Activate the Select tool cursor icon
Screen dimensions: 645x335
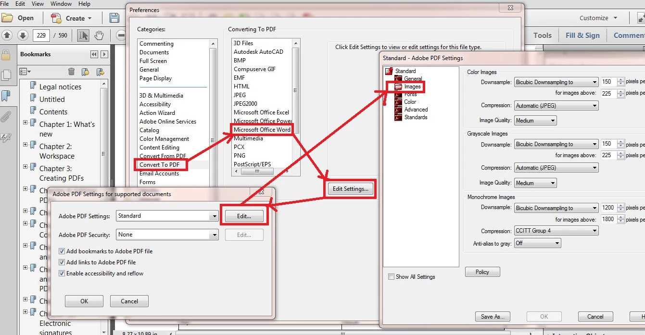pyautogui.click(x=83, y=35)
